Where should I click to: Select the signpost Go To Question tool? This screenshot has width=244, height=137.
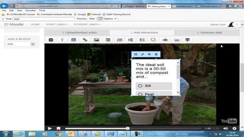coord(188,40)
